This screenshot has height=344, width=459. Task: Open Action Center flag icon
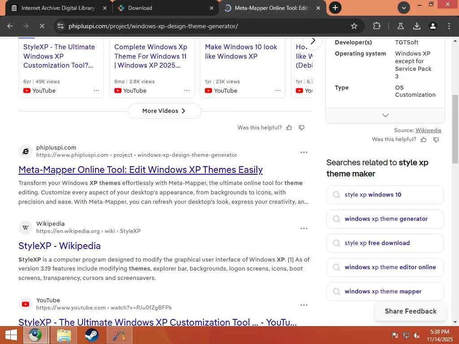(x=395, y=335)
